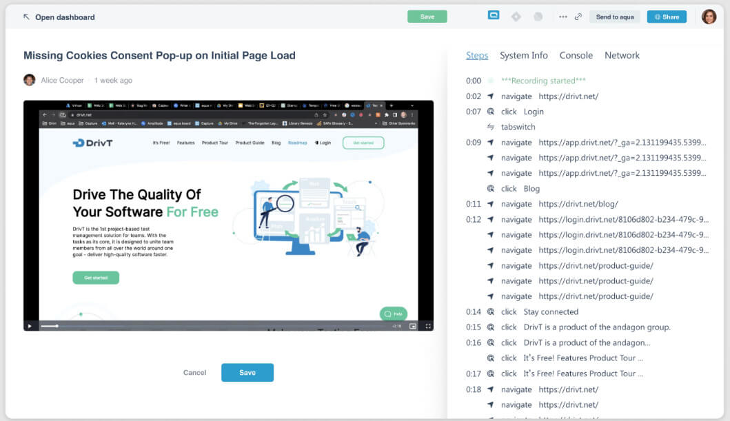Click the gray diamond icon in top toolbar

pyautogui.click(x=516, y=17)
